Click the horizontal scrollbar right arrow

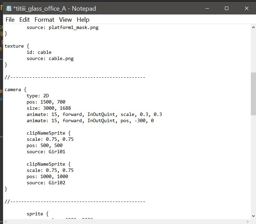pyautogui.click(x=247, y=221)
